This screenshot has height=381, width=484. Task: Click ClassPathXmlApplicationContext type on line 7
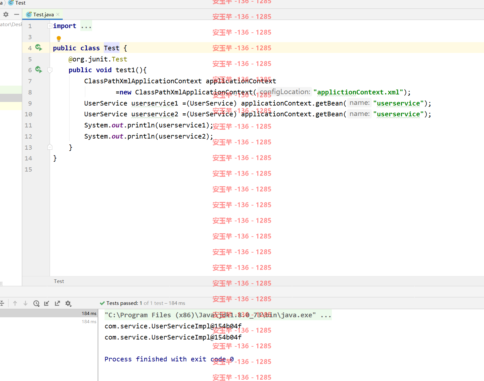click(143, 81)
